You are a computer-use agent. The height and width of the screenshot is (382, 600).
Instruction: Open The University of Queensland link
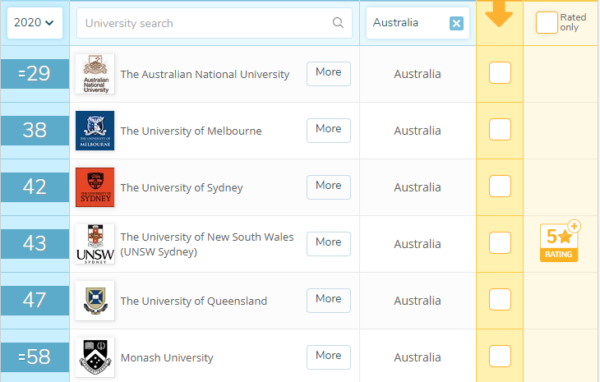pyautogui.click(x=194, y=301)
